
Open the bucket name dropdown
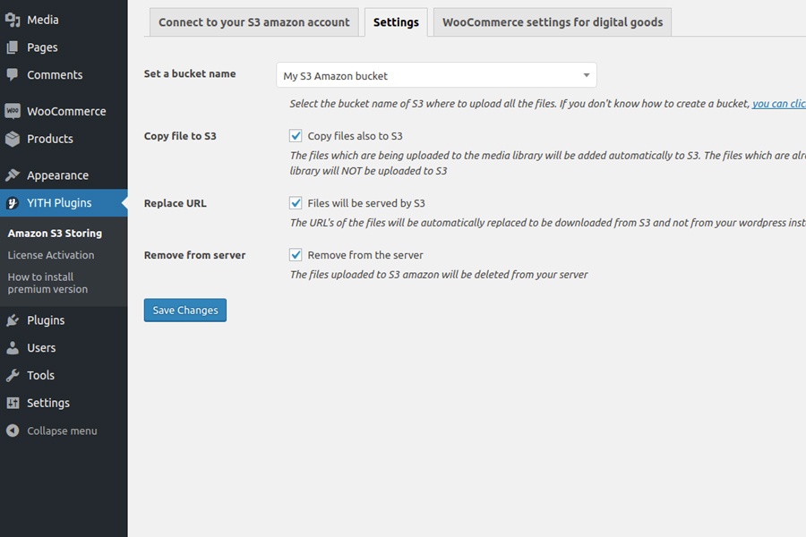pos(436,76)
